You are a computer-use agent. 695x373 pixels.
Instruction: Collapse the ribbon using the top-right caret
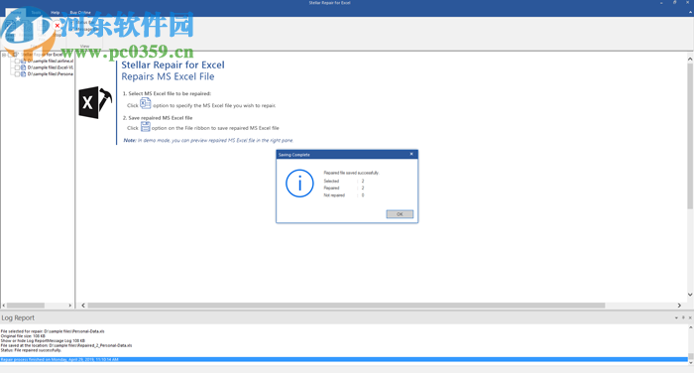pos(690,13)
